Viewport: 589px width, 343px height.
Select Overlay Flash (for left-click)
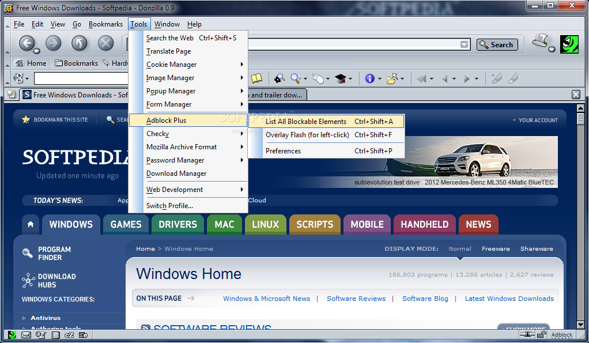326,134
